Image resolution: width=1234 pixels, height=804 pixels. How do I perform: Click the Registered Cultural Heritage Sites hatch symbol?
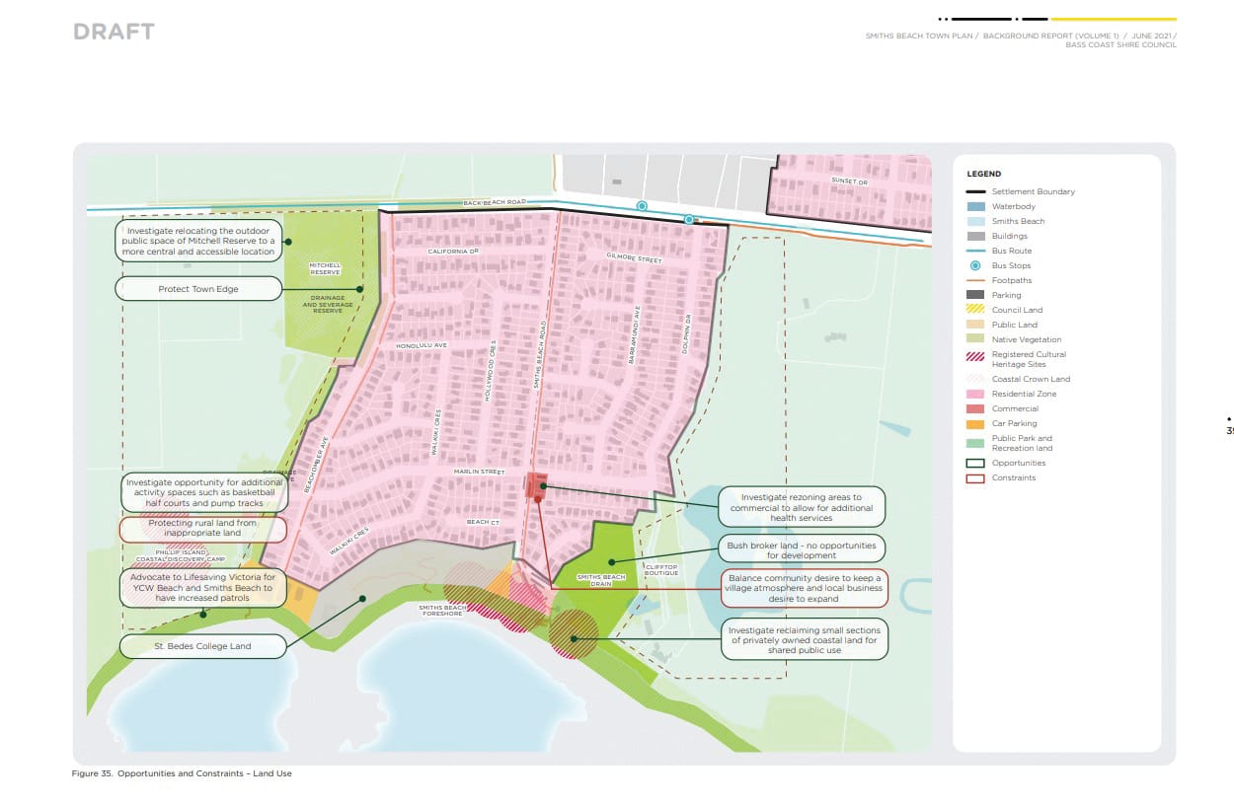[975, 356]
